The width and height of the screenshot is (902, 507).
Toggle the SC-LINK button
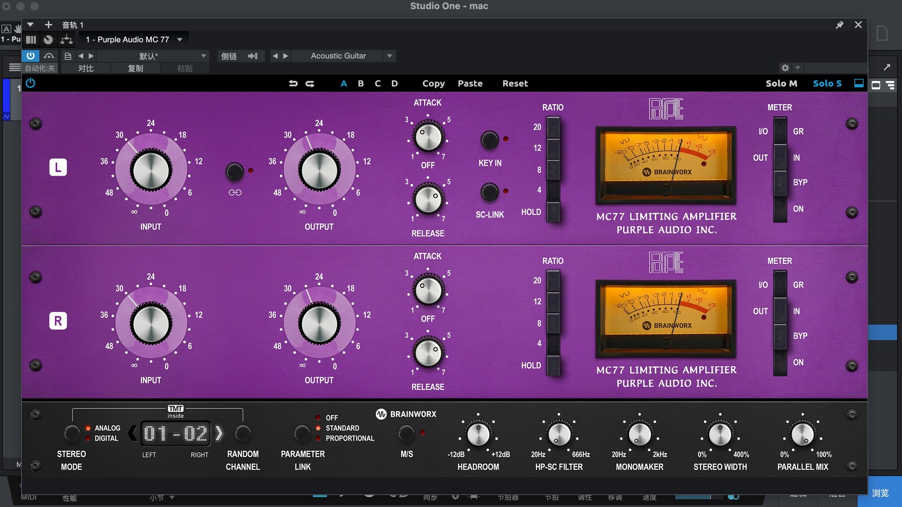[x=490, y=192]
